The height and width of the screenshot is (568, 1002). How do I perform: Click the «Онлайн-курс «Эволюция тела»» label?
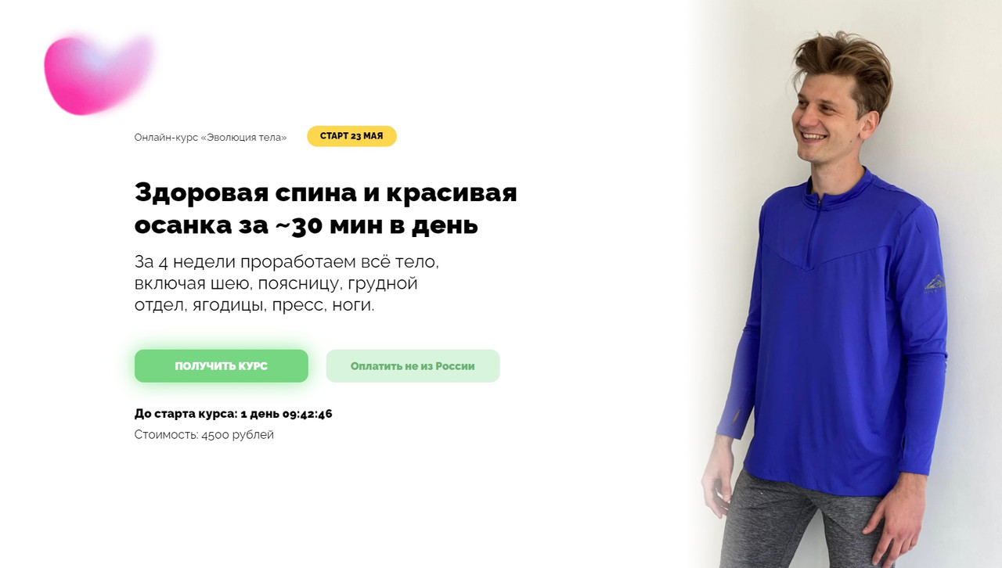coord(211,138)
